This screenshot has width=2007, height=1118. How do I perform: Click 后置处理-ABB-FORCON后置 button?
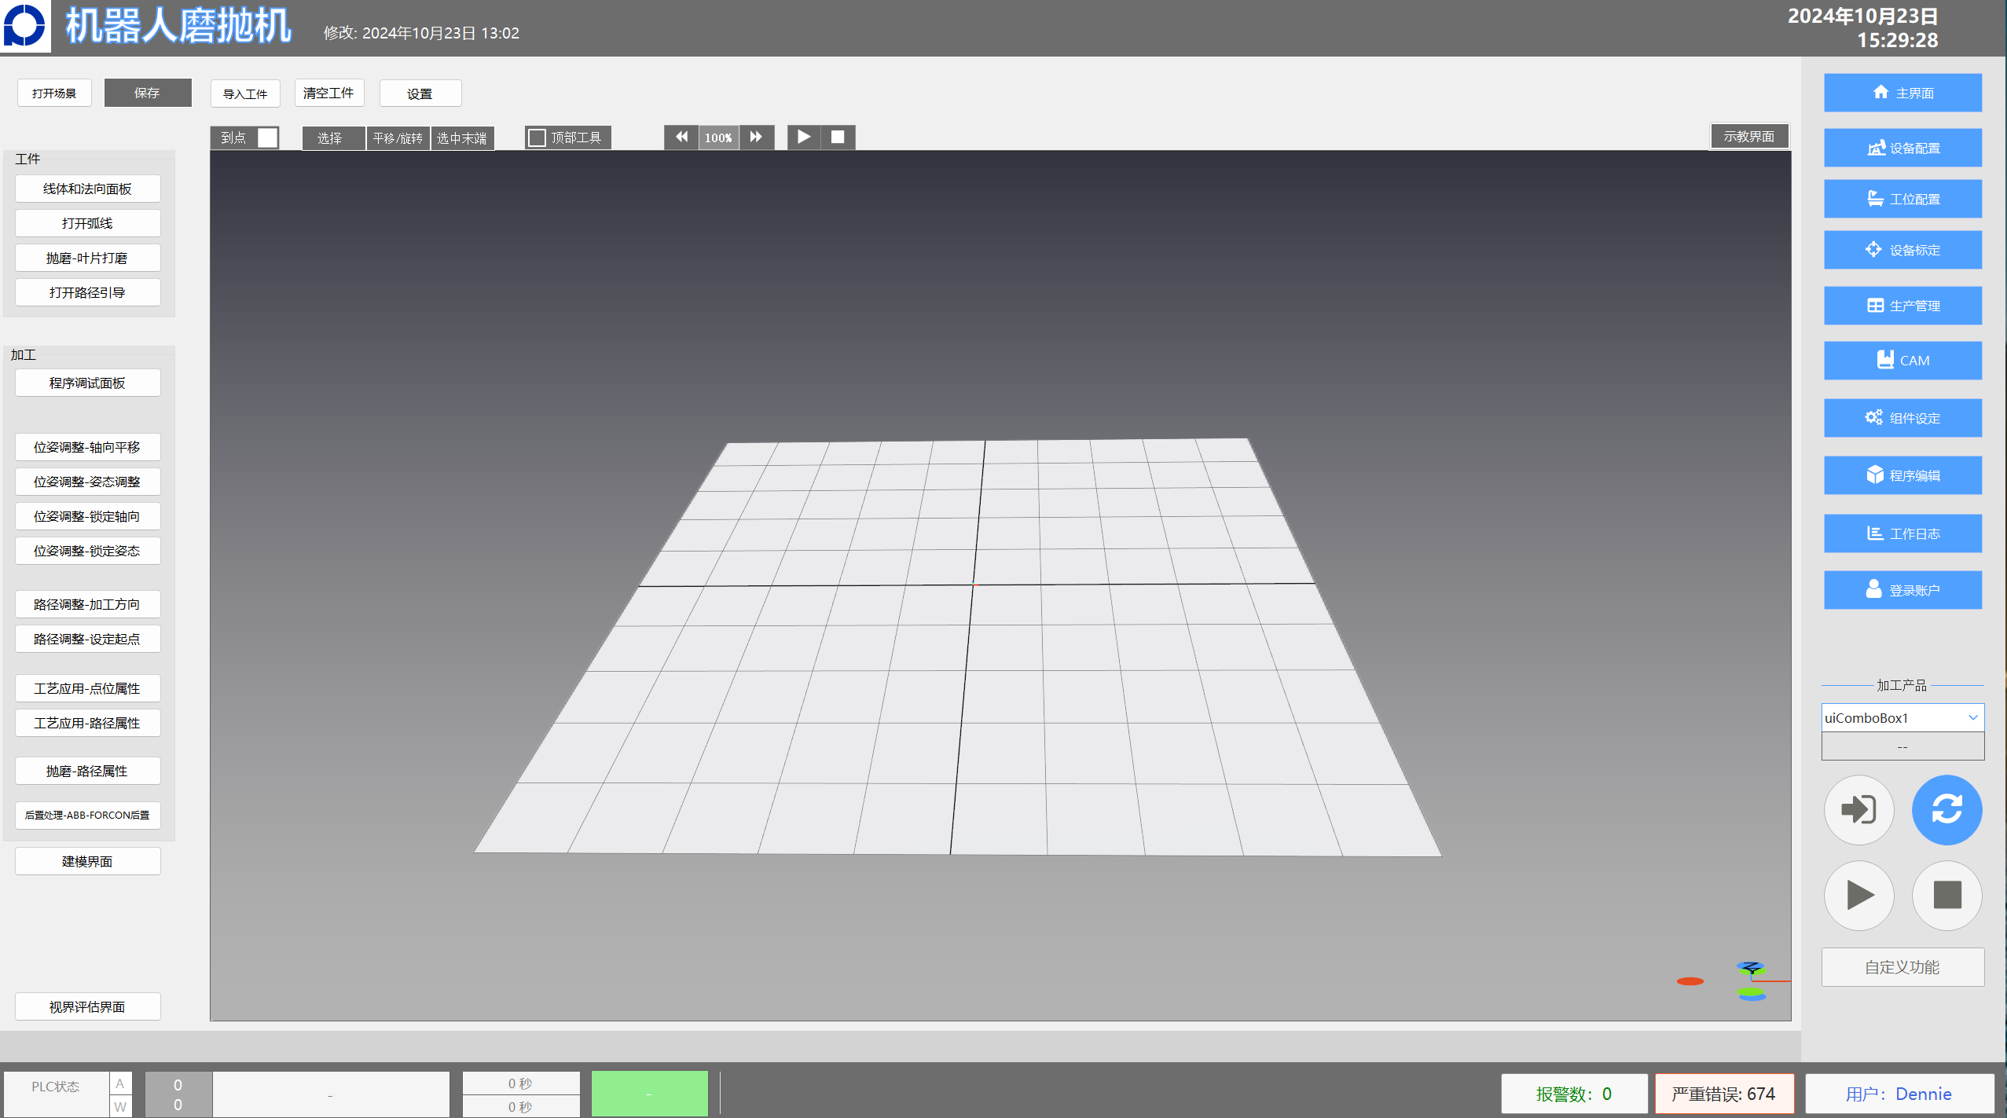[x=87, y=816]
